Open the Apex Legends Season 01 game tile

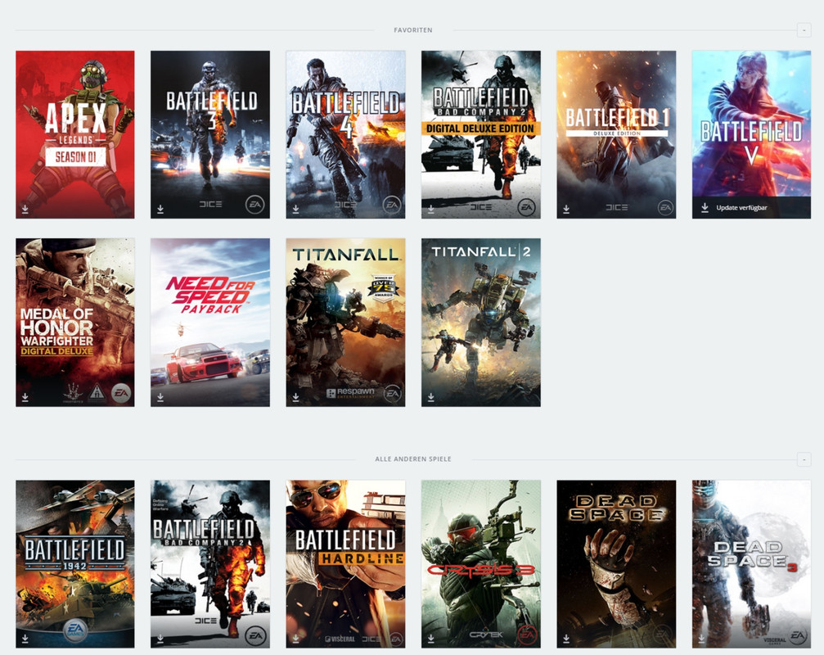coord(75,134)
